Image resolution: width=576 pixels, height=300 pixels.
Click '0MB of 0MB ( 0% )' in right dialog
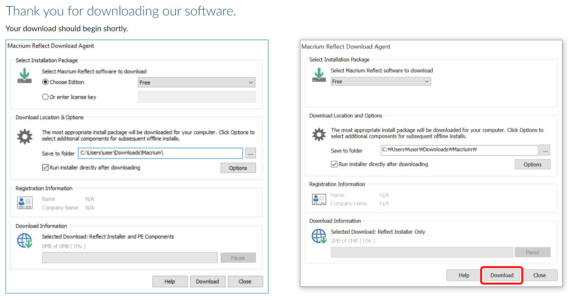point(353,241)
